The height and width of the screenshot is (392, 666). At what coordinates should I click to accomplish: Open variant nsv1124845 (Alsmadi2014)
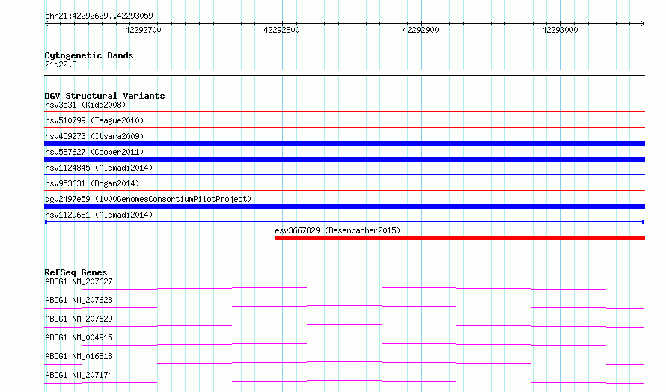click(99, 168)
